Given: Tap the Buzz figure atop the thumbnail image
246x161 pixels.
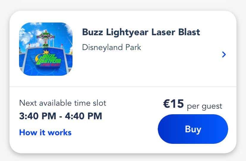Looking at the screenshot, I should tap(45, 38).
